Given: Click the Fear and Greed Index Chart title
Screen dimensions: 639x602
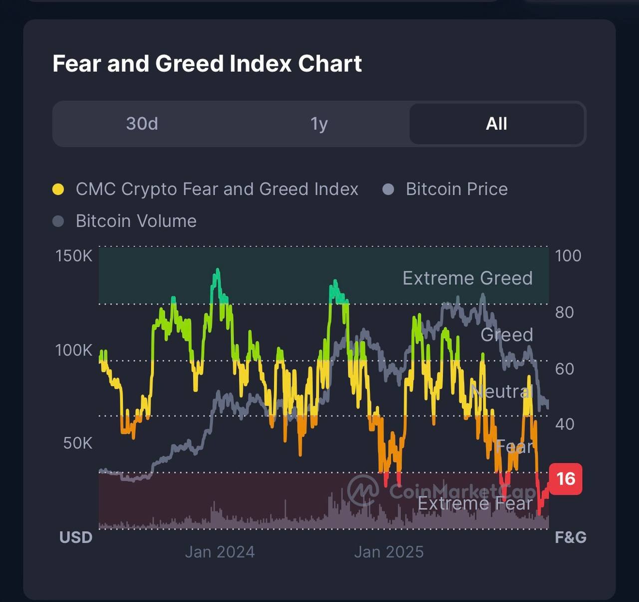Looking at the screenshot, I should point(207,64).
